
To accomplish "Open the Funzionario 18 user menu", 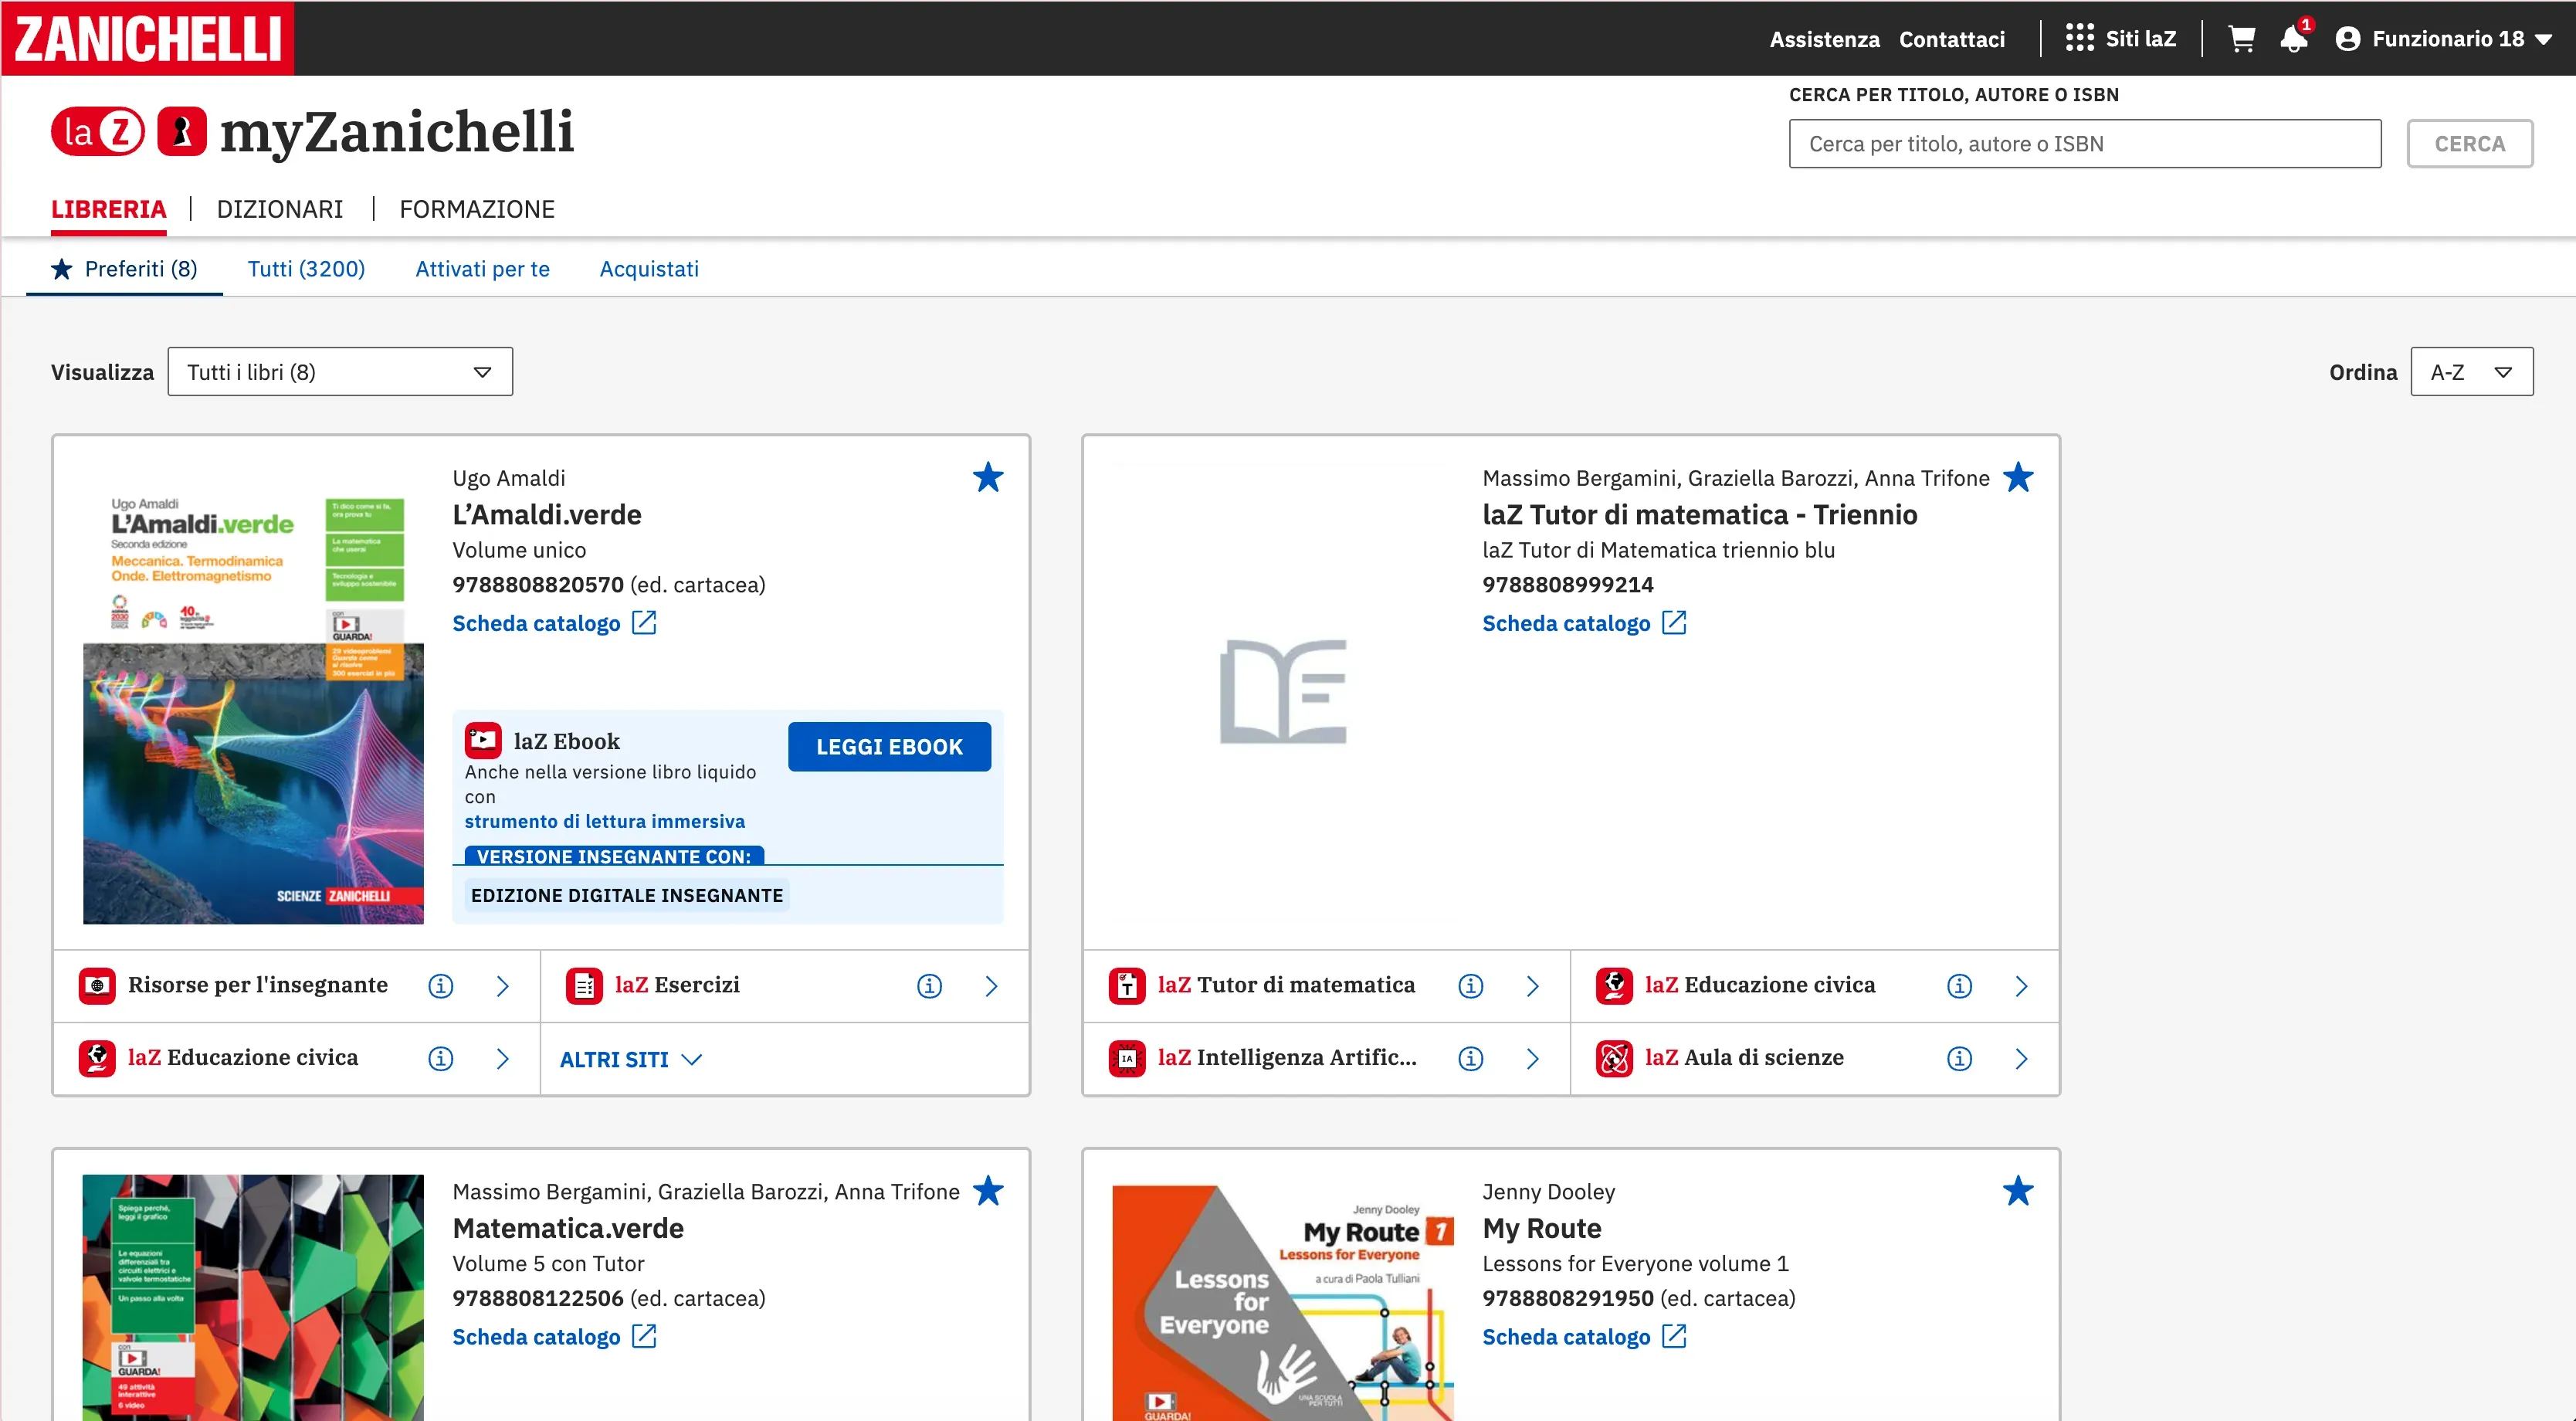I will click(2444, 39).
